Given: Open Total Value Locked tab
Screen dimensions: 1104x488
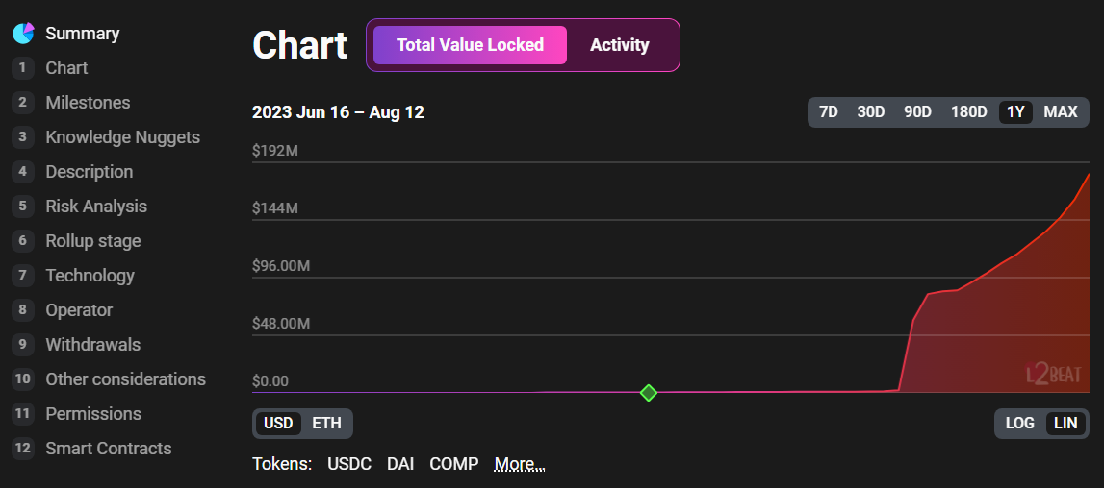Looking at the screenshot, I should pyautogui.click(x=470, y=45).
